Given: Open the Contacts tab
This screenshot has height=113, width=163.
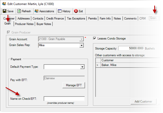Looking at the screenshot, I should coord(38,18).
